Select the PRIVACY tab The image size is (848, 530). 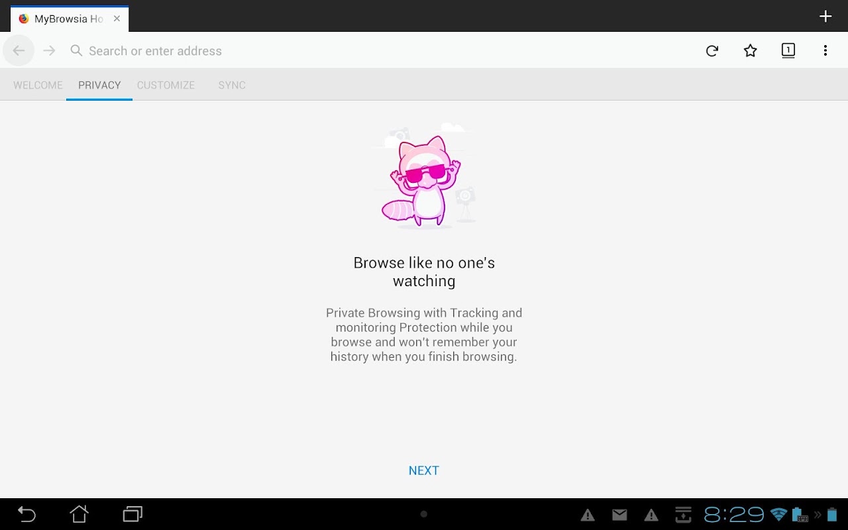pyautogui.click(x=99, y=85)
